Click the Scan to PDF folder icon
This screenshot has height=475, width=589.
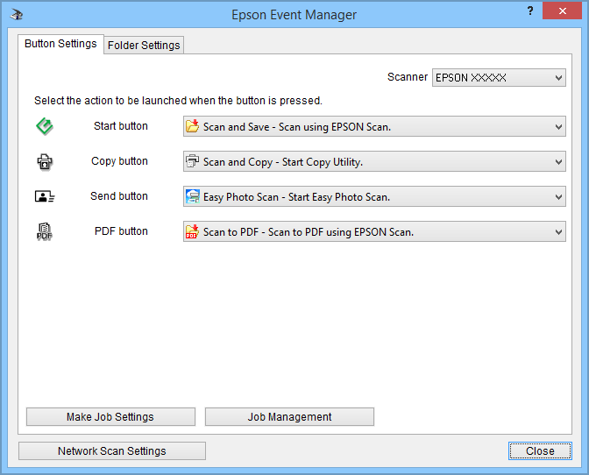192,231
